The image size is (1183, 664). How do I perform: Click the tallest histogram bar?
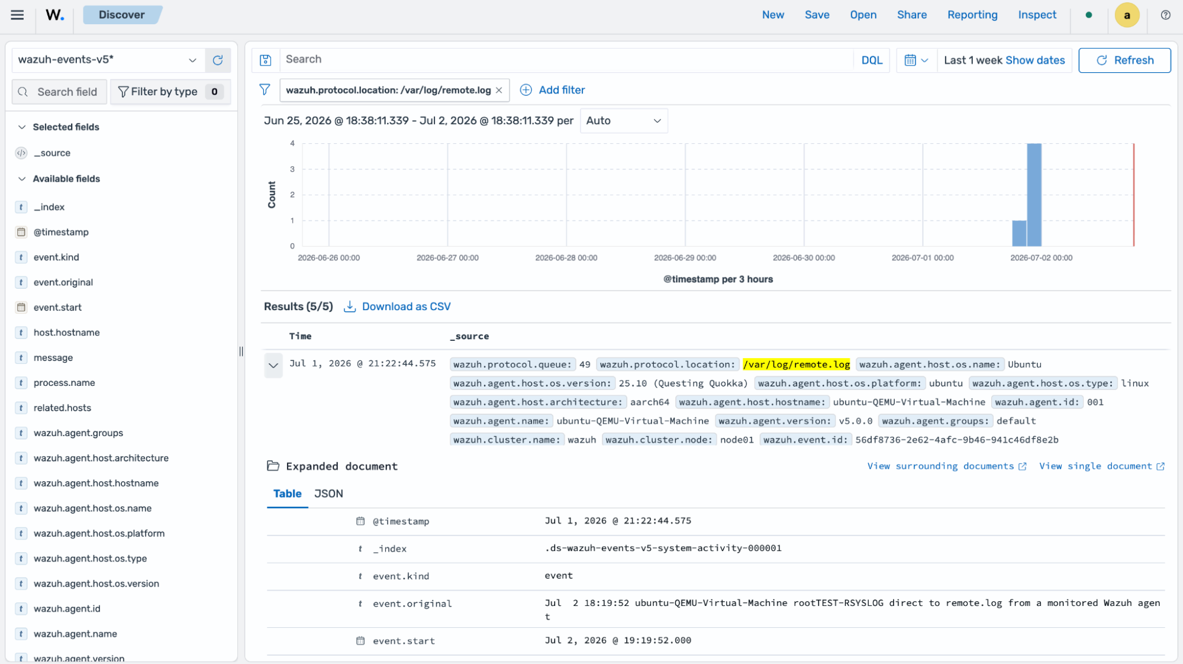click(x=1034, y=194)
